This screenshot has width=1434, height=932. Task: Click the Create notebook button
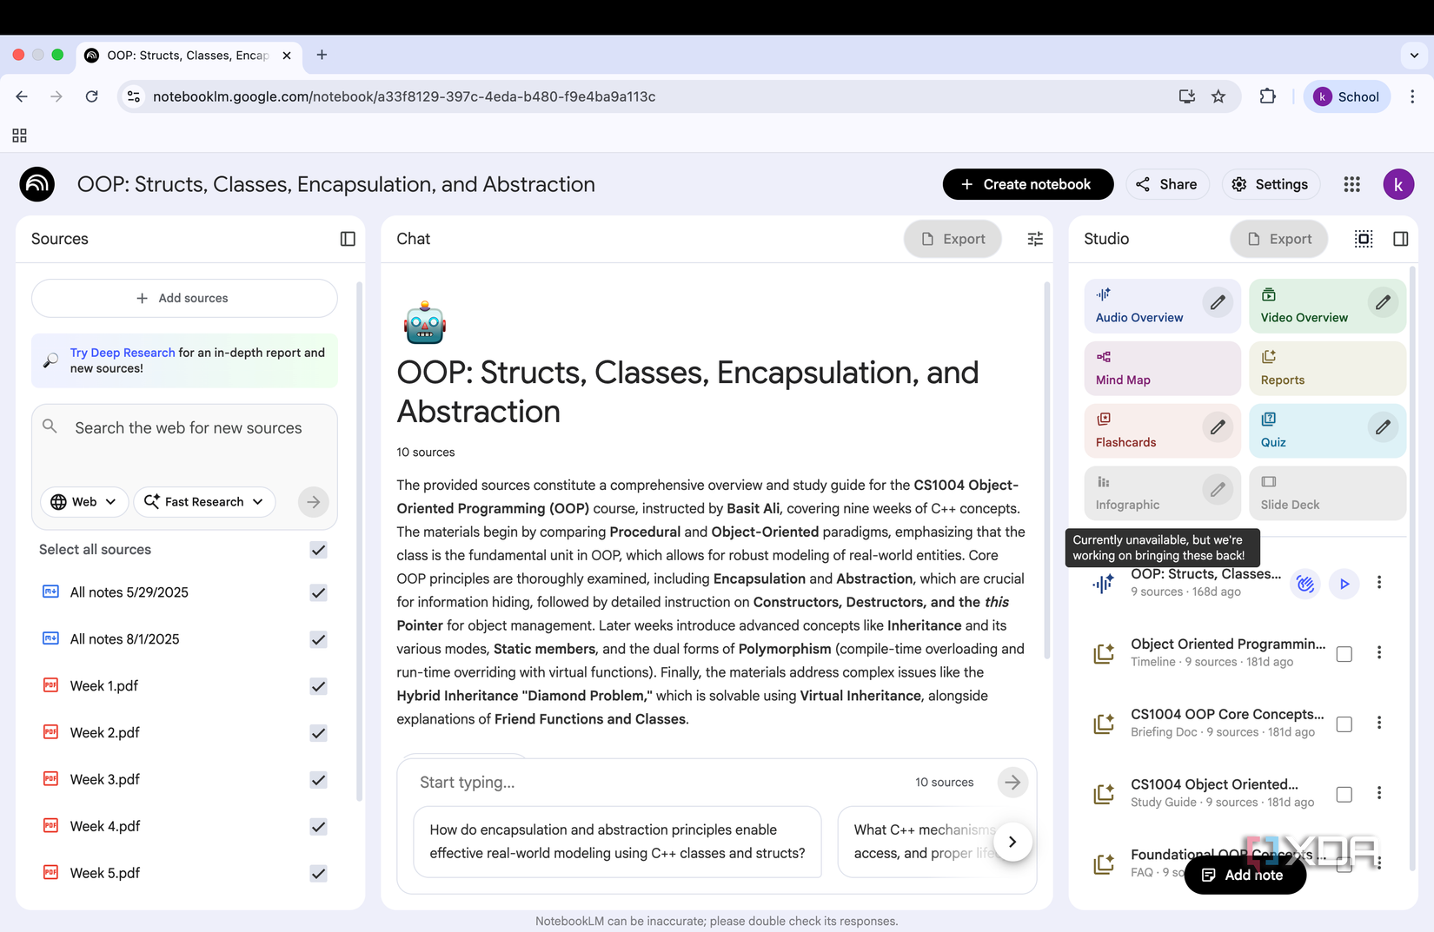click(x=1027, y=184)
